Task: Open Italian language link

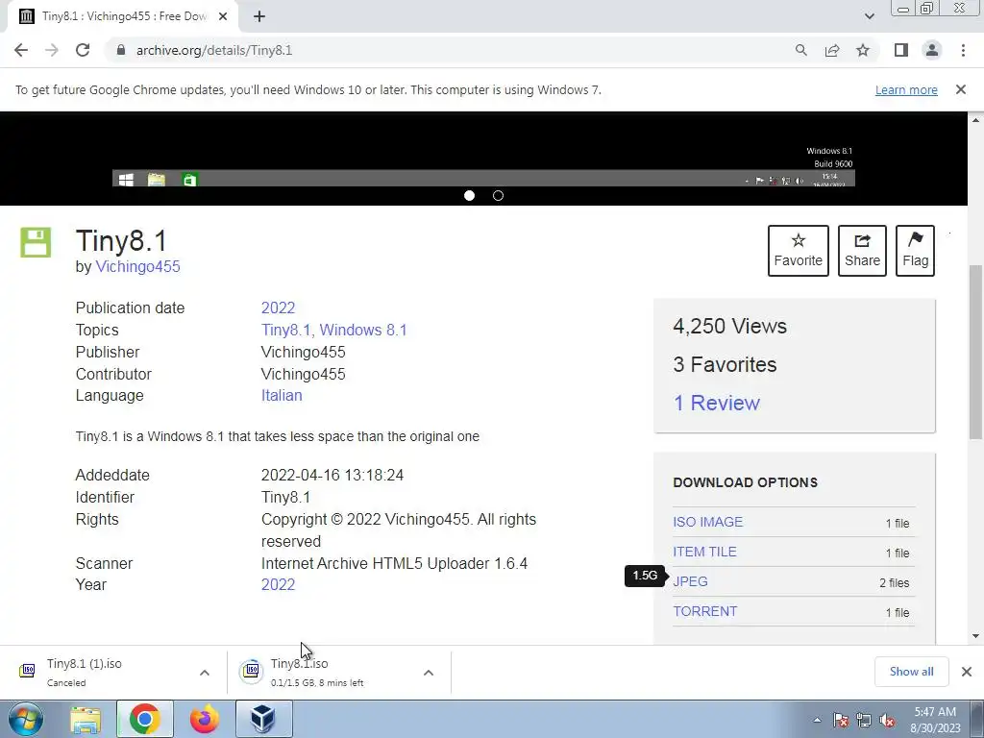Action: pos(282,395)
